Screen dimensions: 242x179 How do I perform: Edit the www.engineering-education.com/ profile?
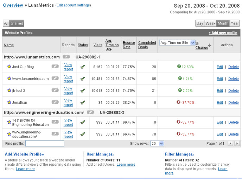pyautogui.click(x=219, y=134)
